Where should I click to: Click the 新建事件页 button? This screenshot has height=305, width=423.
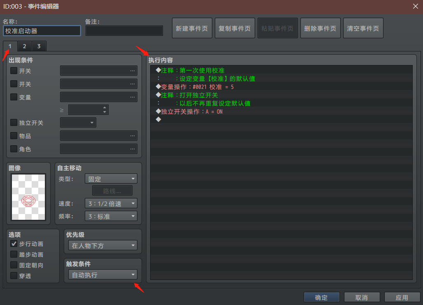tap(192, 28)
